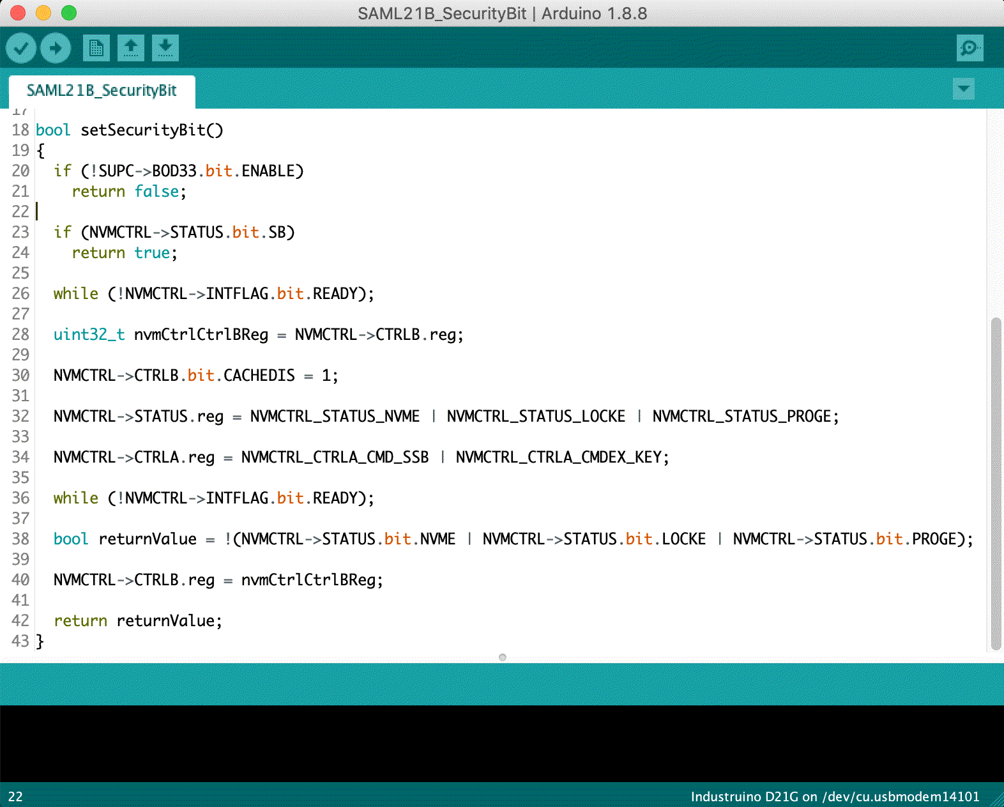This screenshot has height=807, width=1004.
Task: Click the setSecurityBit function name
Action: point(151,130)
